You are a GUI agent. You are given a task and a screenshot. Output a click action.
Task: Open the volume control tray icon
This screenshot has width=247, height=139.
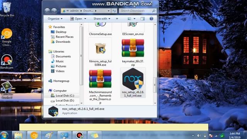pos(199,136)
